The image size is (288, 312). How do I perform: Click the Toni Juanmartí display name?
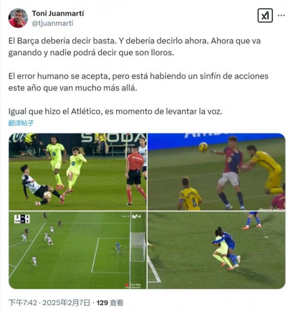coord(58,13)
